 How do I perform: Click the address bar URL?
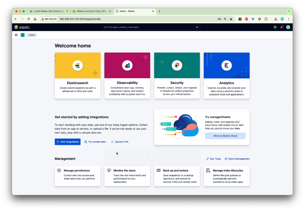80,19
